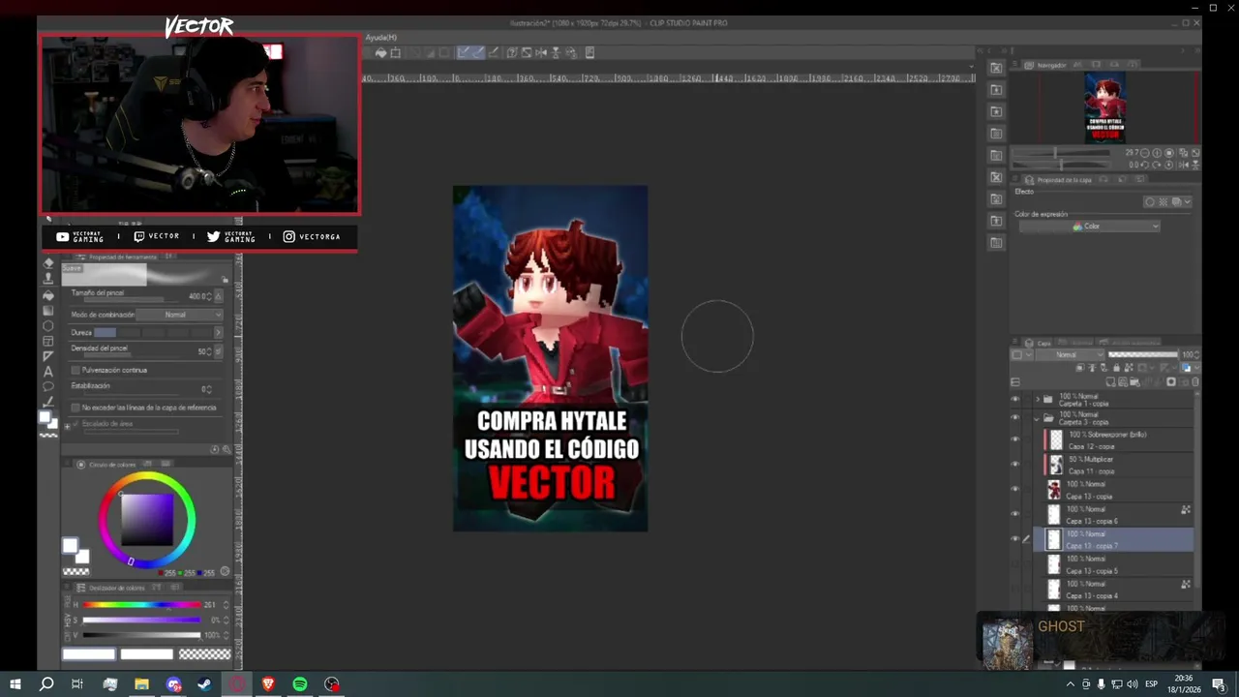This screenshot has width=1239, height=697.
Task: Hide the Carpeta 1 - copia folder
Action: 1015,399
